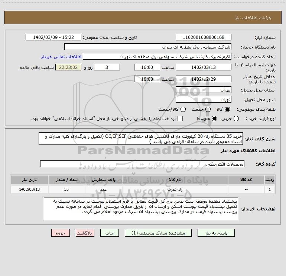Click the price validity date 1402/12/29 field

[x=204, y=79]
